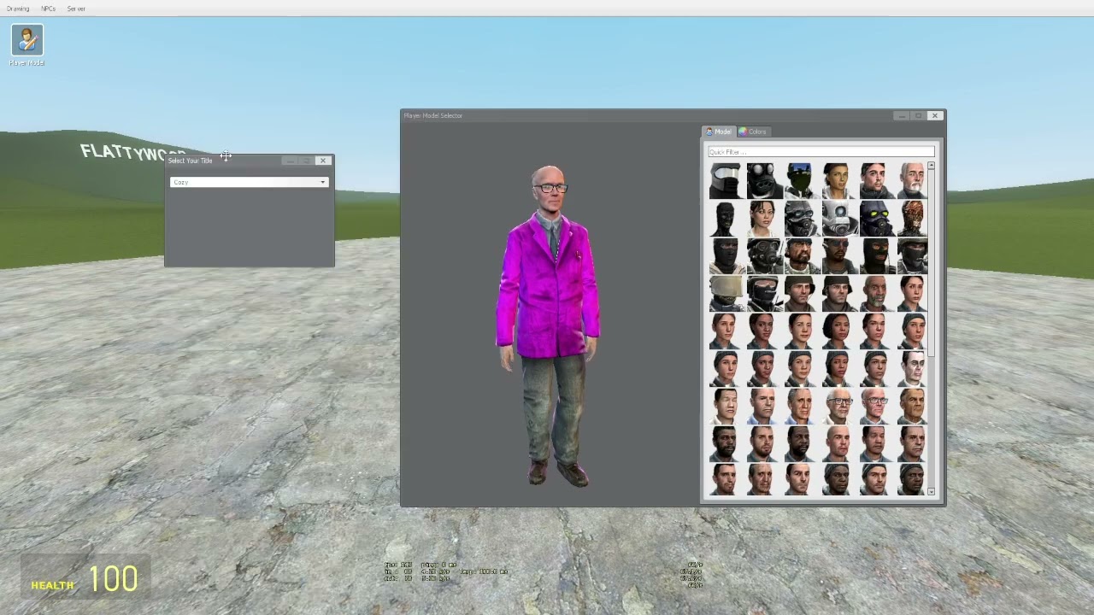Switch to the Model tab
Image resolution: width=1094 pixels, height=615 pixels.
point(718,132)
